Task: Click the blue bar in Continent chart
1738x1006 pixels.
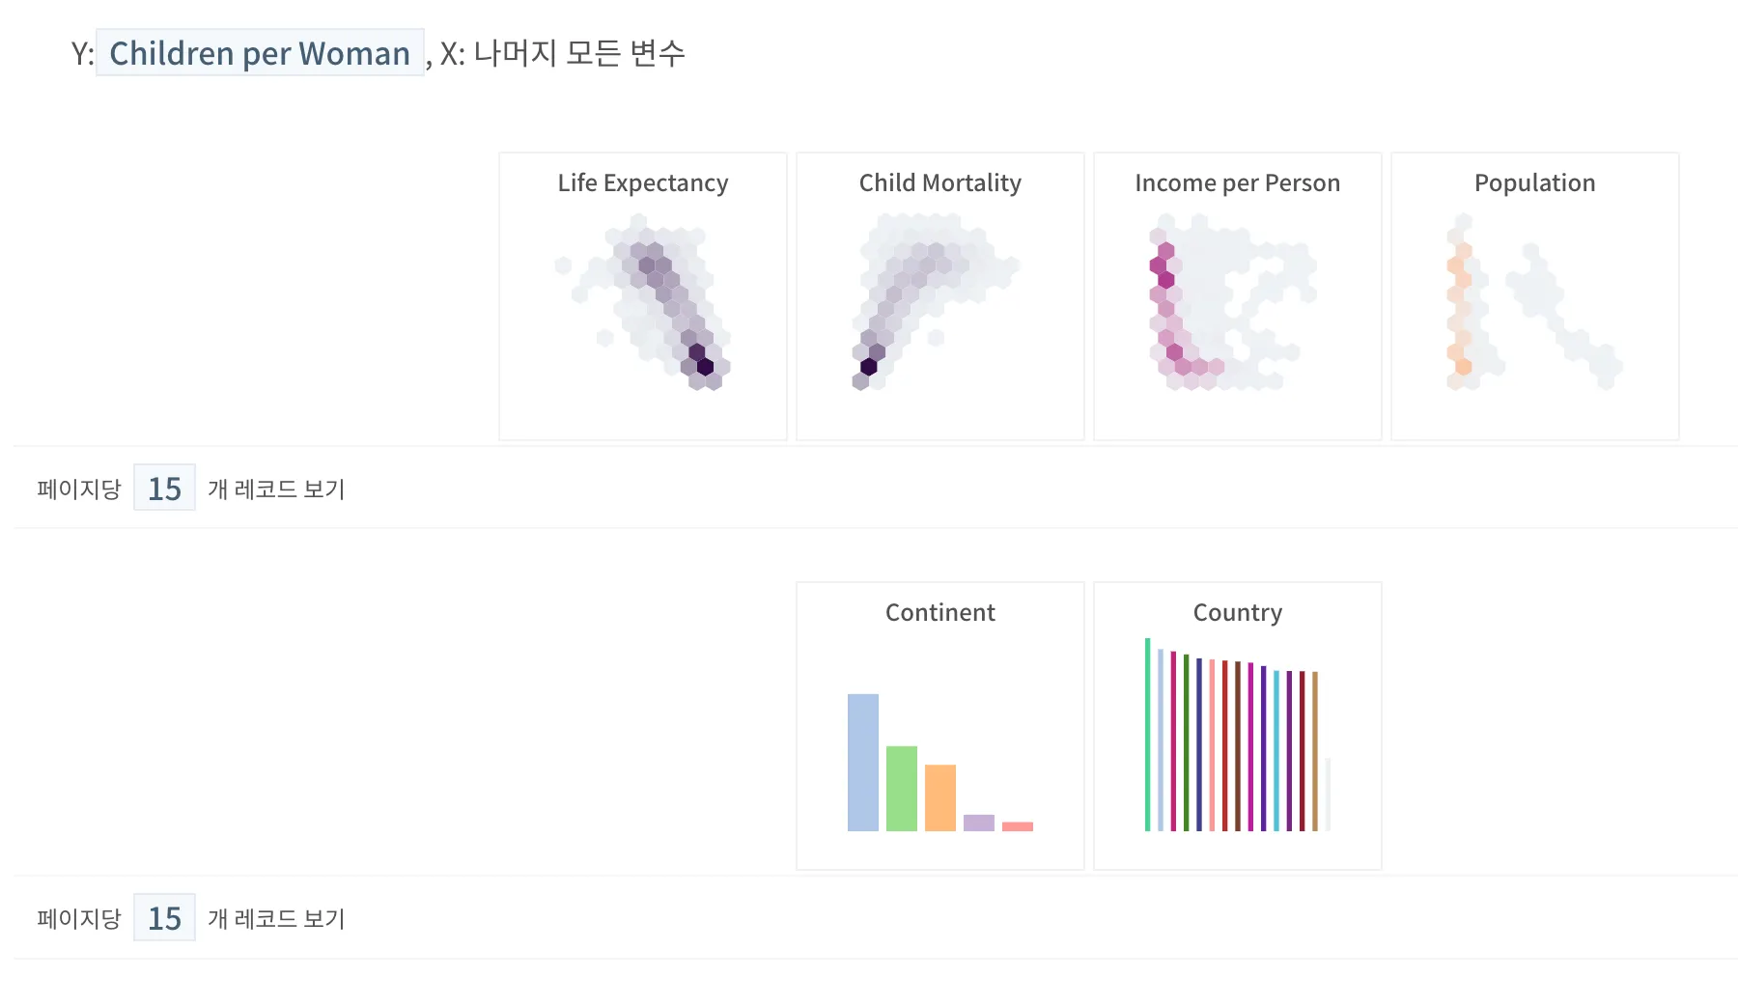Action: [x=863, y=763]
